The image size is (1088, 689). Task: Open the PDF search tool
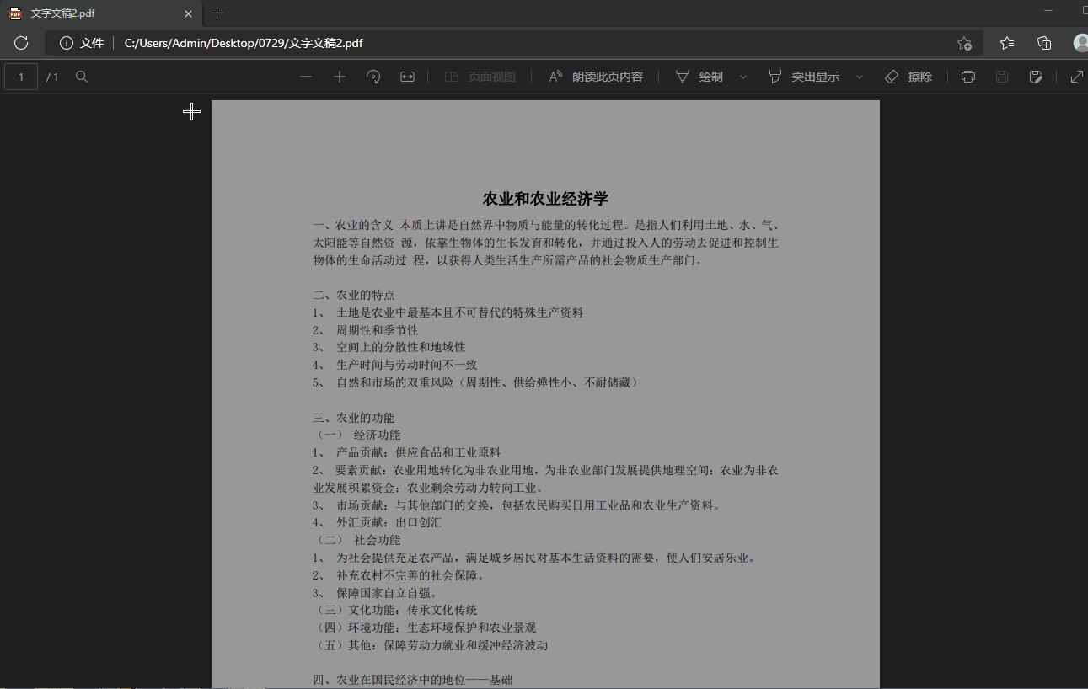pyautogui.click(x=81, y=77)
